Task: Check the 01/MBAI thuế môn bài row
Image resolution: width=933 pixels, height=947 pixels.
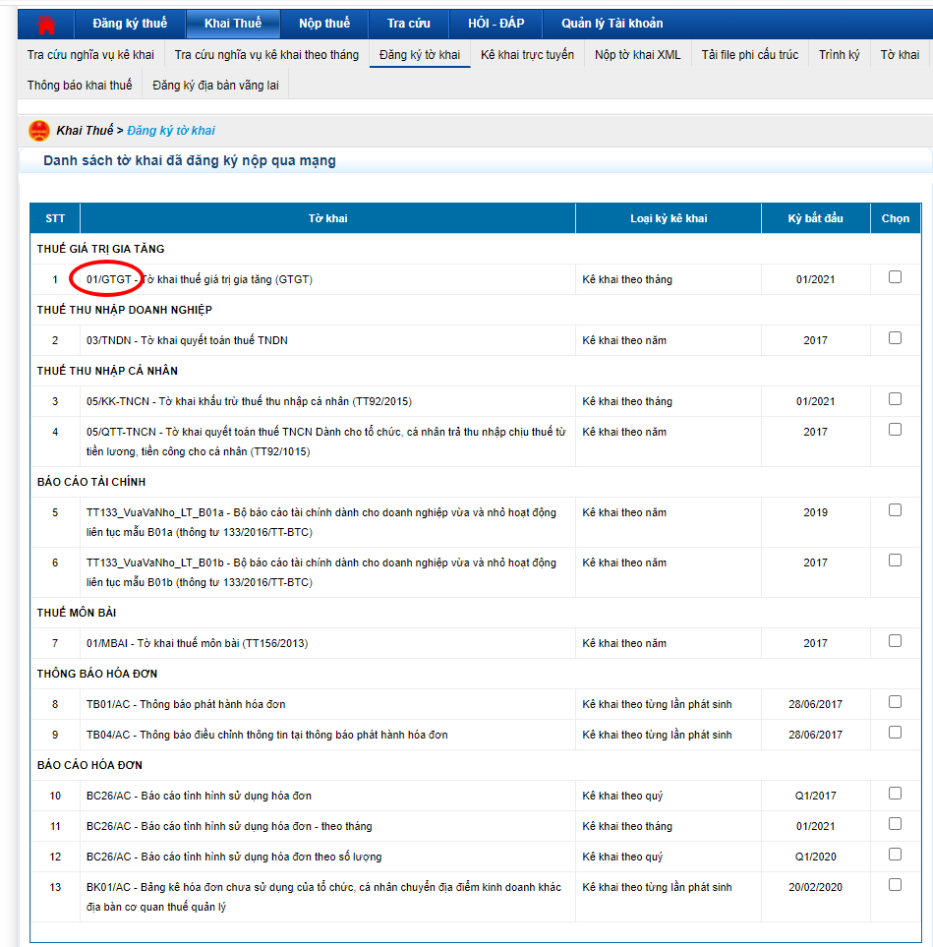Action: (895, 641)
